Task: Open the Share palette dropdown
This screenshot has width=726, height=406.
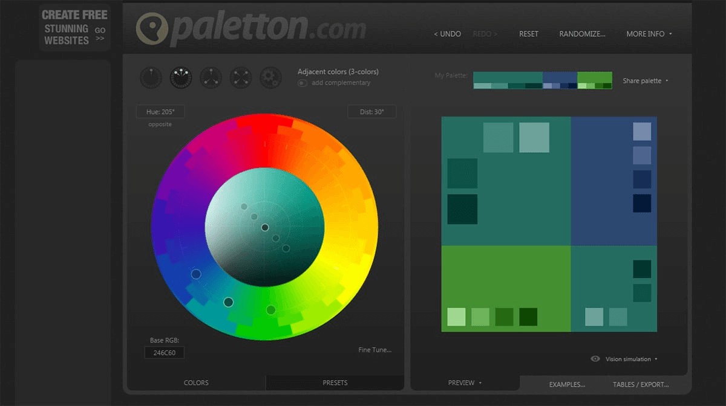Action: (x=643, y=80)
